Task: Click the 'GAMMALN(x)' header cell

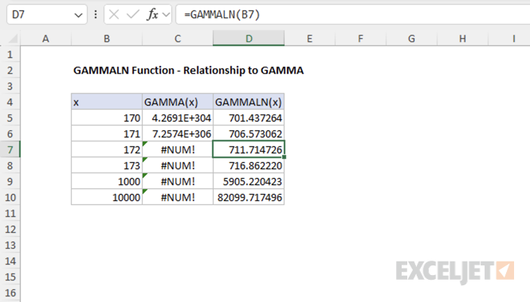Action: click(249, 102)
